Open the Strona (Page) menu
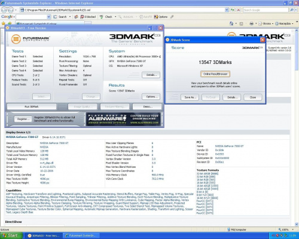Image resolution: width=299 pixels, height=239 pixels. click(x=266, y=23)
